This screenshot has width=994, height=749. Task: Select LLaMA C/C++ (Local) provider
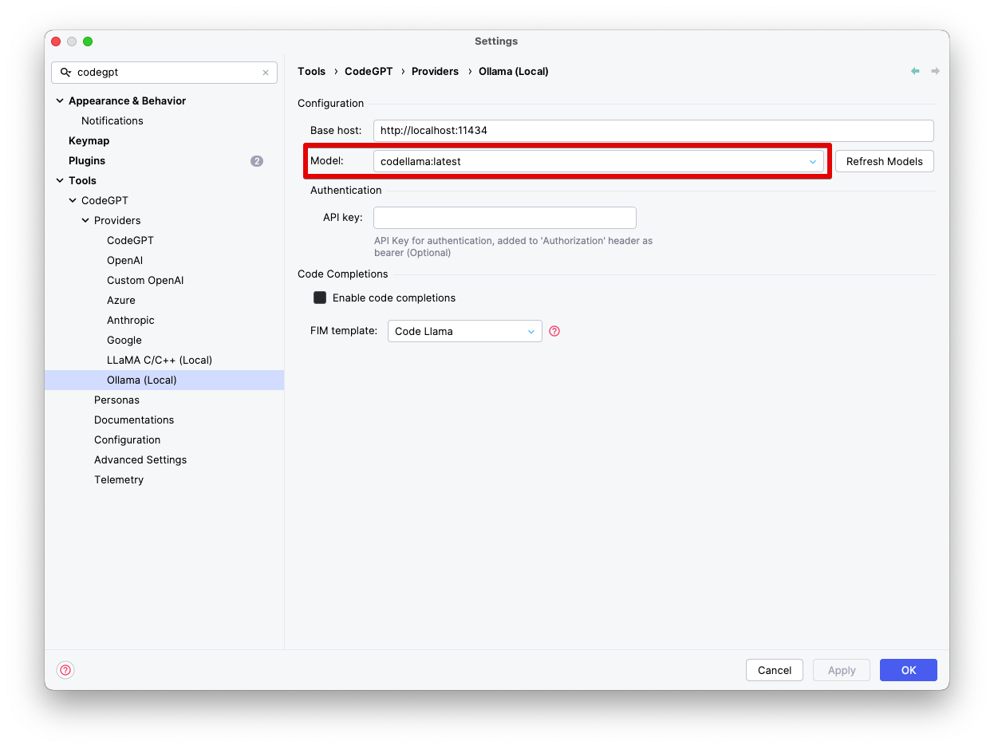click(160, 361)
